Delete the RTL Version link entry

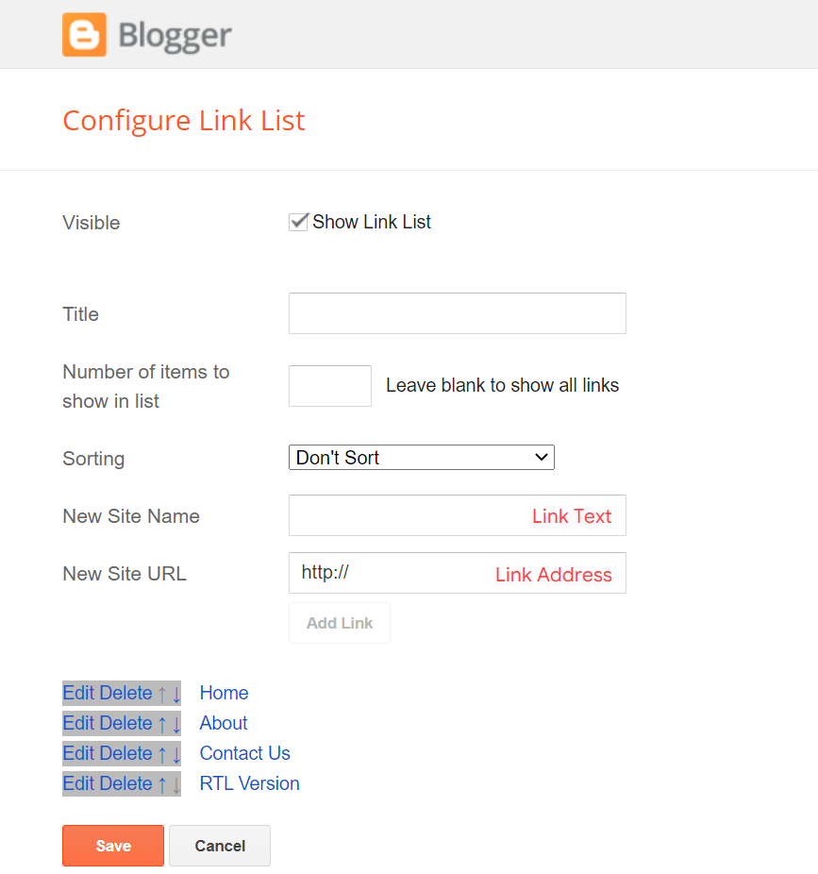coord(125,783)
